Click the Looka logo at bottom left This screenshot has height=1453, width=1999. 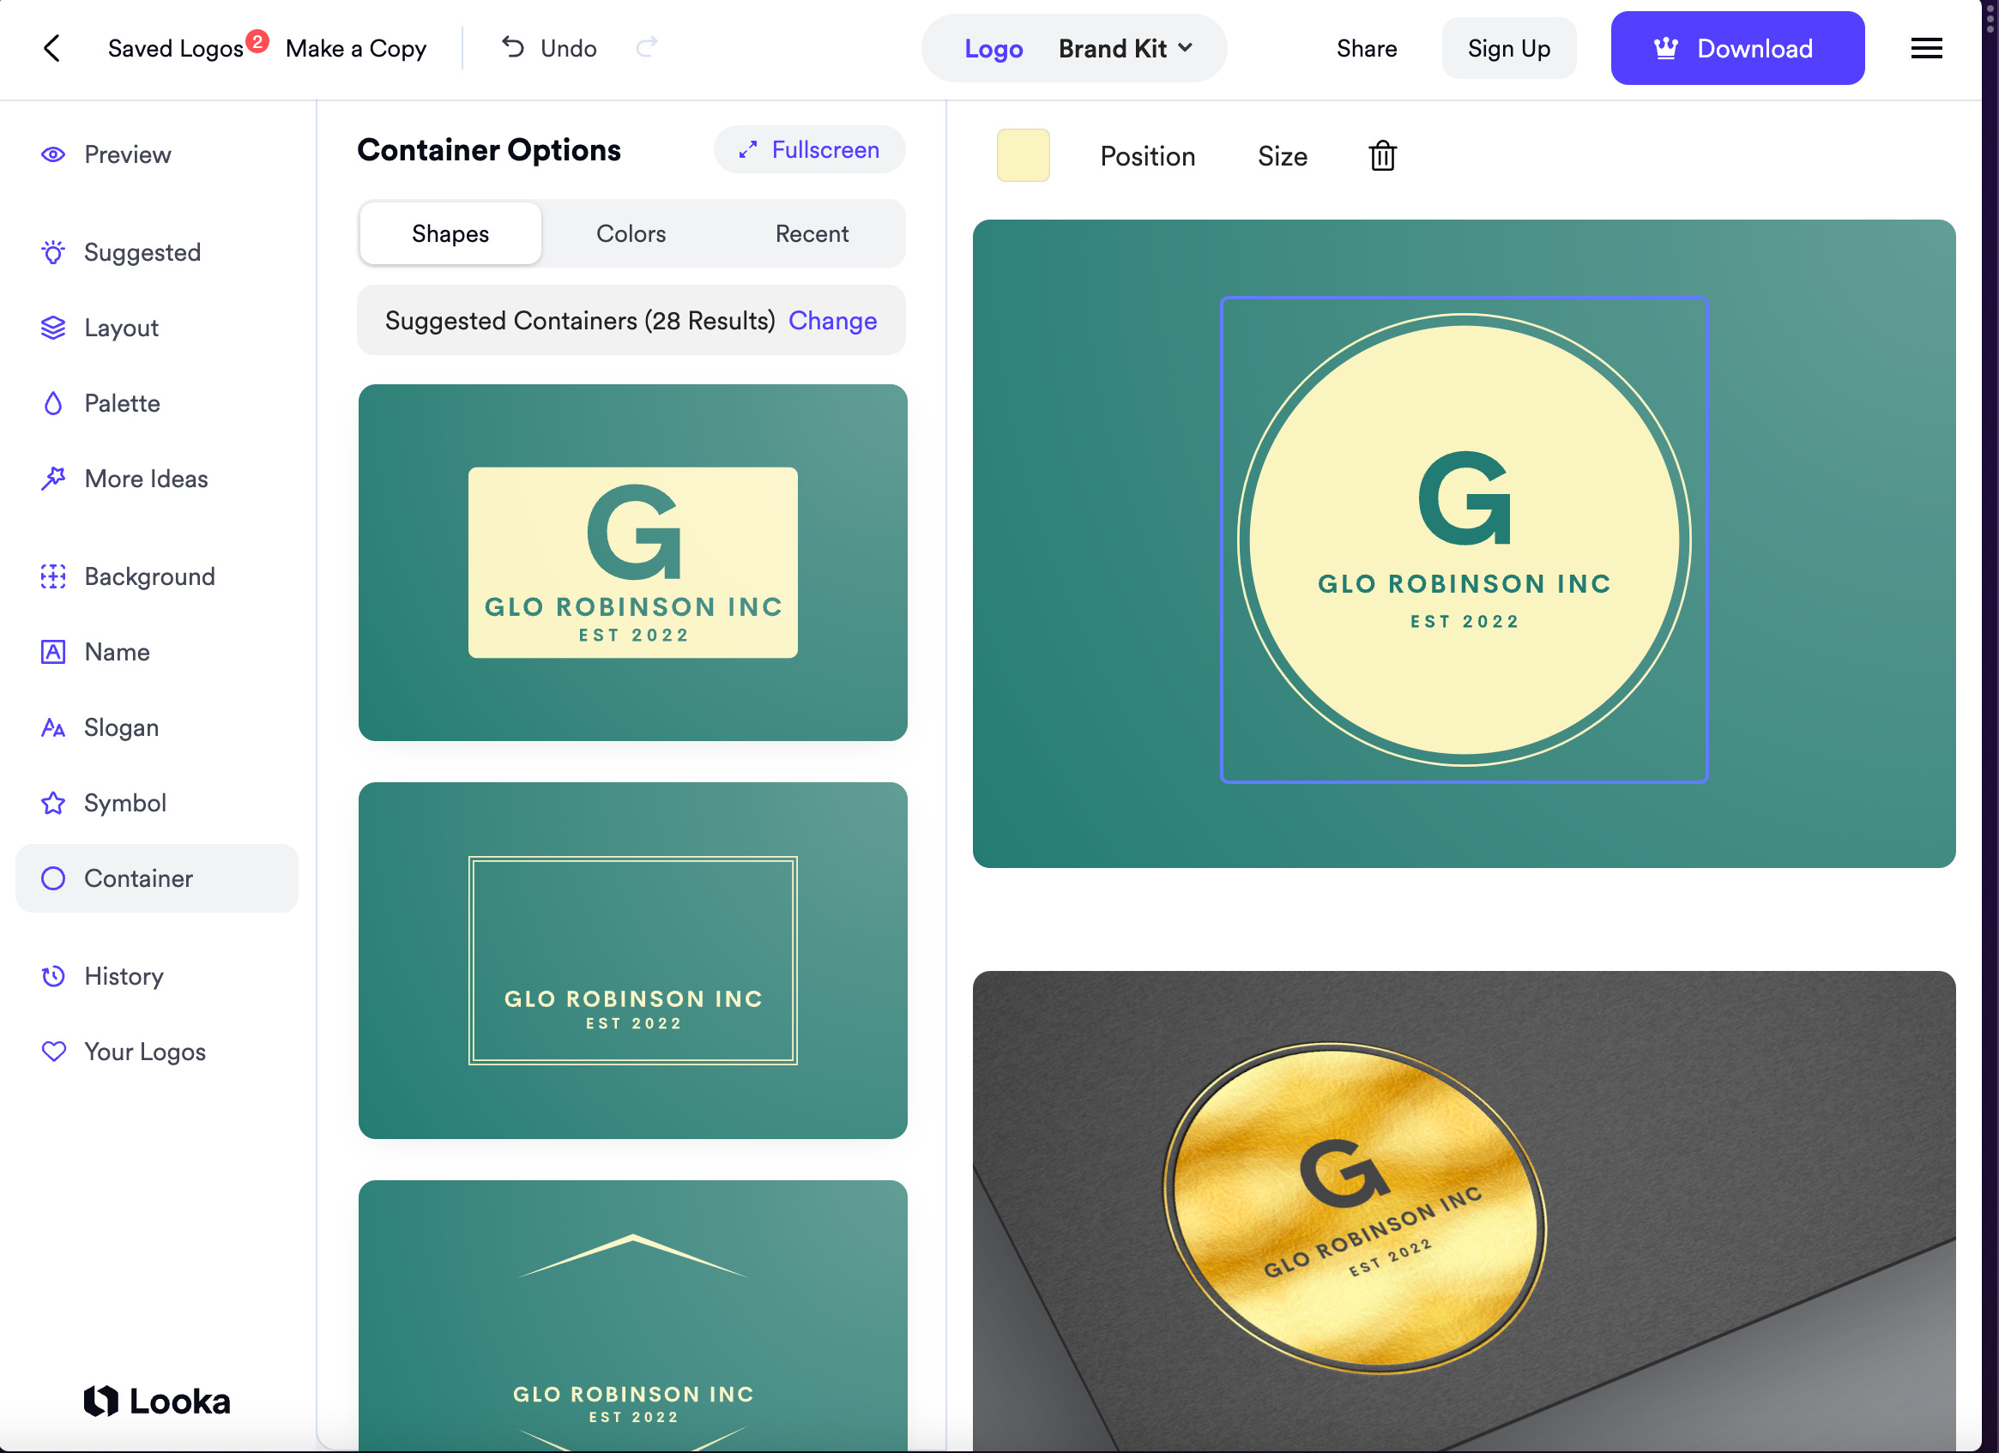tap(159, 1400)
